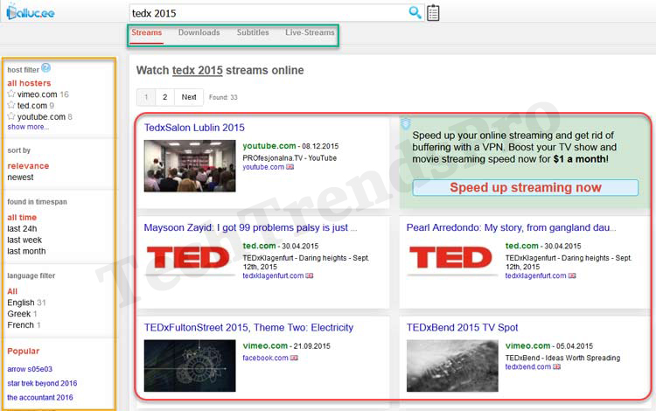Click facebook.com source link
Image resolution: width=656 pixels, height=411 pixels.
click(x=265, y=358)
